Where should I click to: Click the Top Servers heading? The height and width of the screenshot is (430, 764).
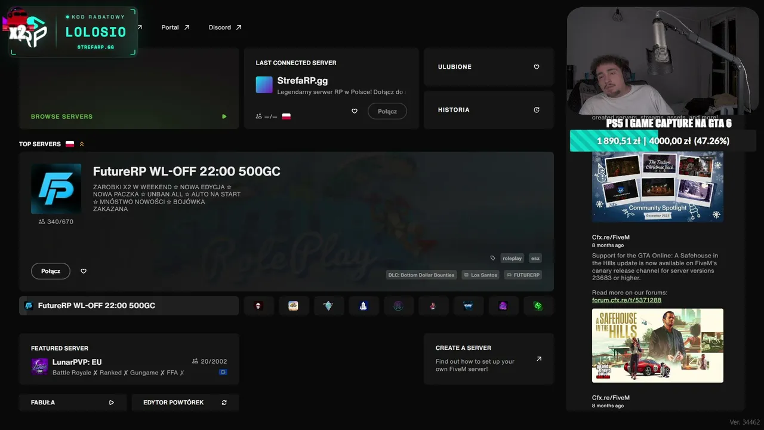[40, 144]
